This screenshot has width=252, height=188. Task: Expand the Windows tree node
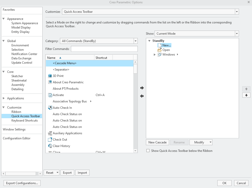tap(154, 54)
